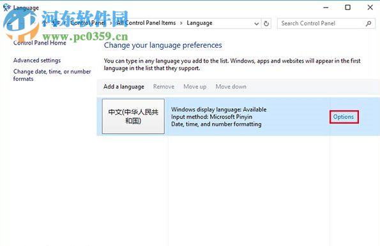
Task: Go to Control Panel Home
Action: point(40,43)
